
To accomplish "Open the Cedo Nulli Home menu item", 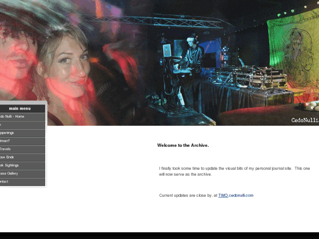I will (22, 117).
